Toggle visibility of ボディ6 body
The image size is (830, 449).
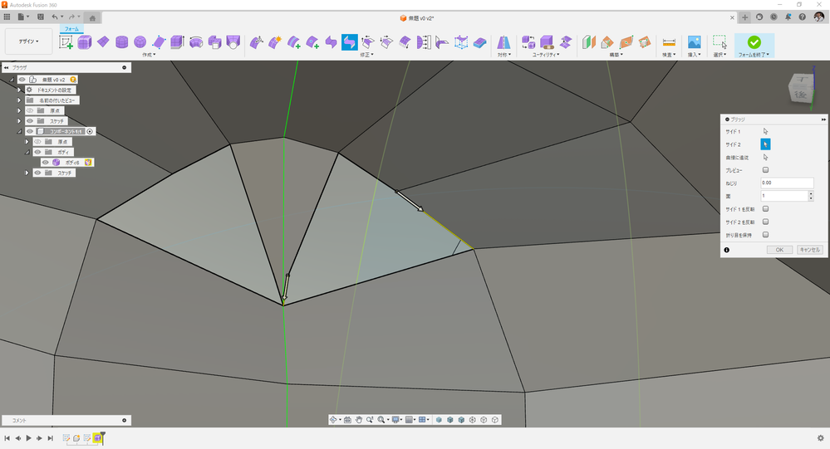(46, 163)
